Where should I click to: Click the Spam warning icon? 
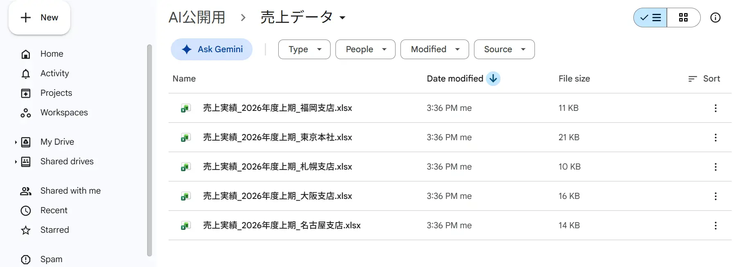(26, 260)
